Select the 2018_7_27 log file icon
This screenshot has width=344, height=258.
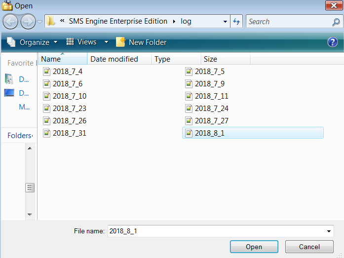tap(189, 121)
